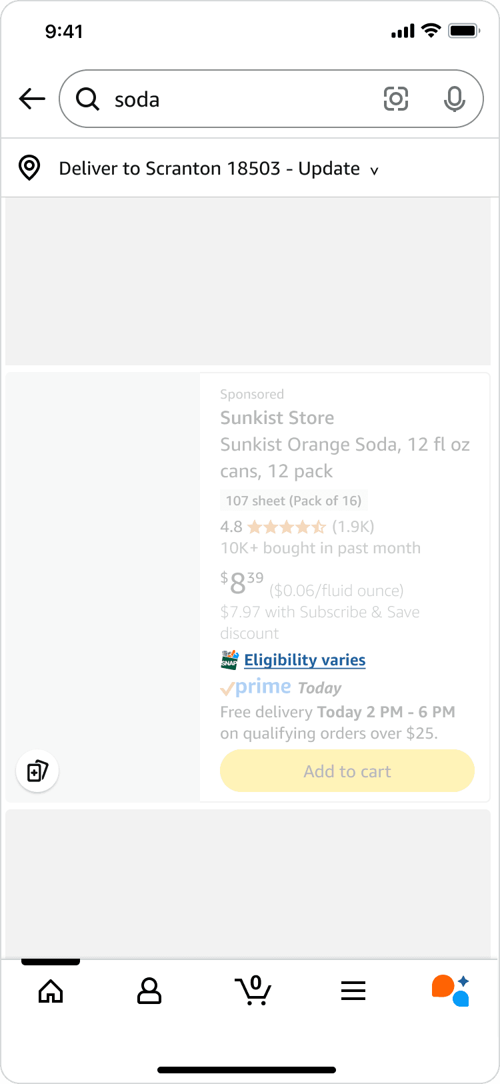Click the Eligibility varies link
This screenshot has height=1084, width=500.
(305, 660)
